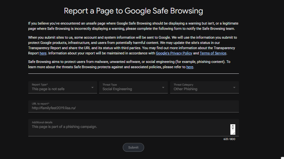This screenshot has height=159, width=284.
Task: Click the Threat Type dropdown arrow
Action: pos(163,88)
